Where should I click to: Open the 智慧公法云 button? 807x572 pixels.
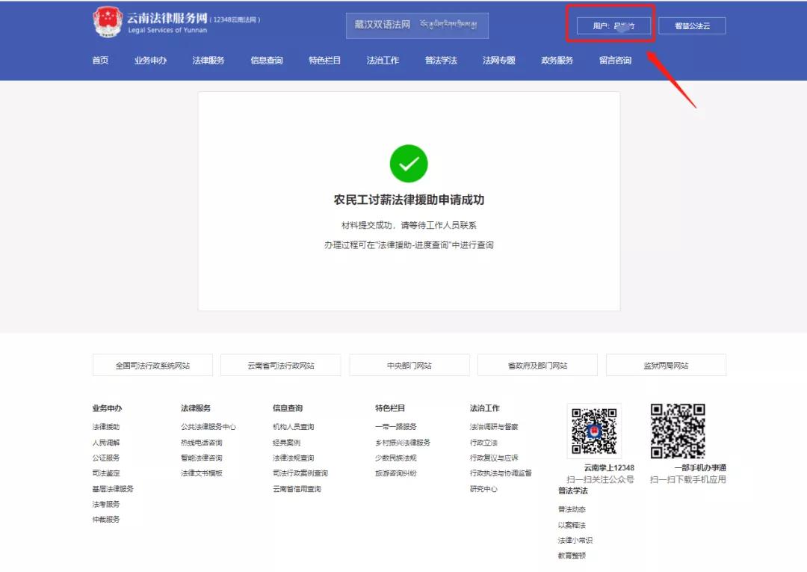tap(691, 25)
